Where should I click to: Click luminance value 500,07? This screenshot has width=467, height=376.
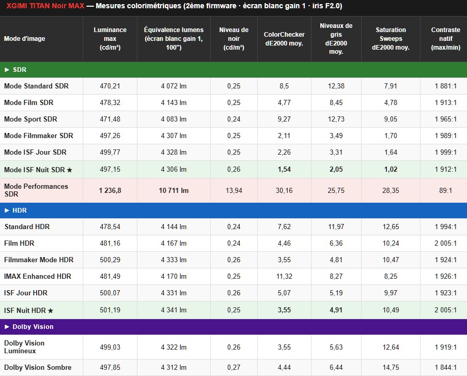coord(110,293)
